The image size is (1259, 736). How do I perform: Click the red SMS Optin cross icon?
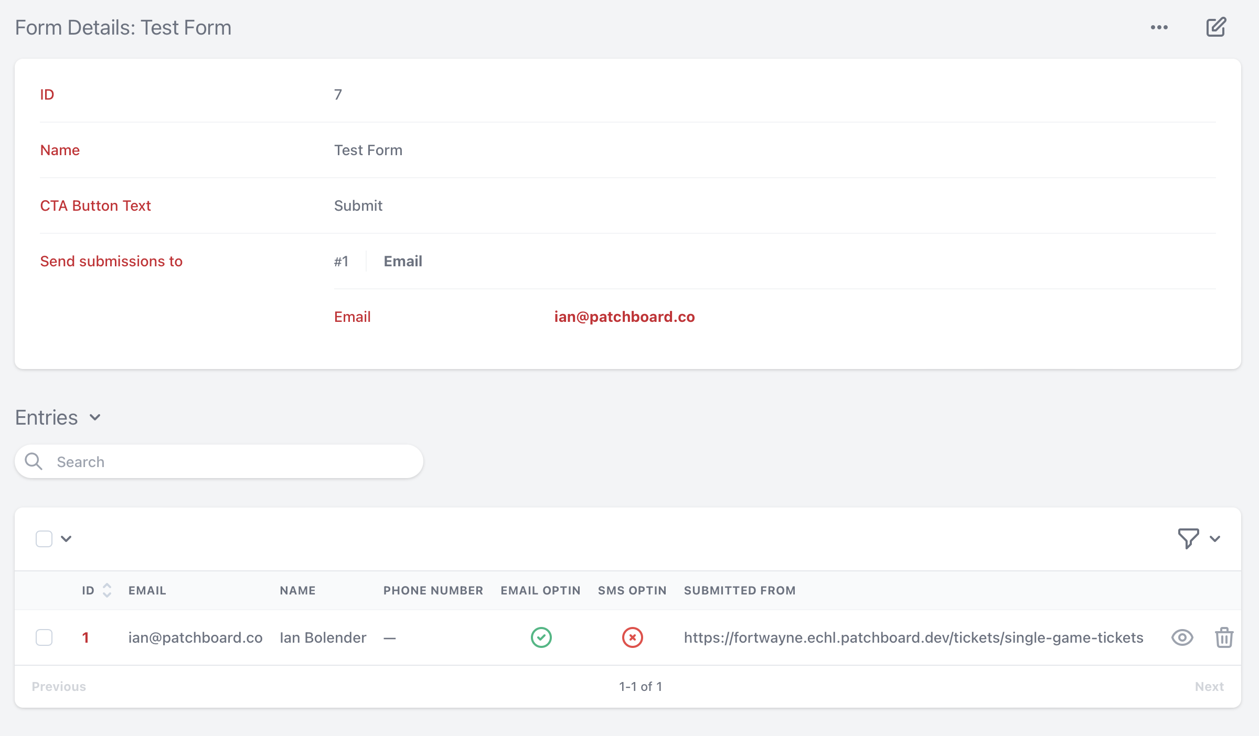pos(632,637)
